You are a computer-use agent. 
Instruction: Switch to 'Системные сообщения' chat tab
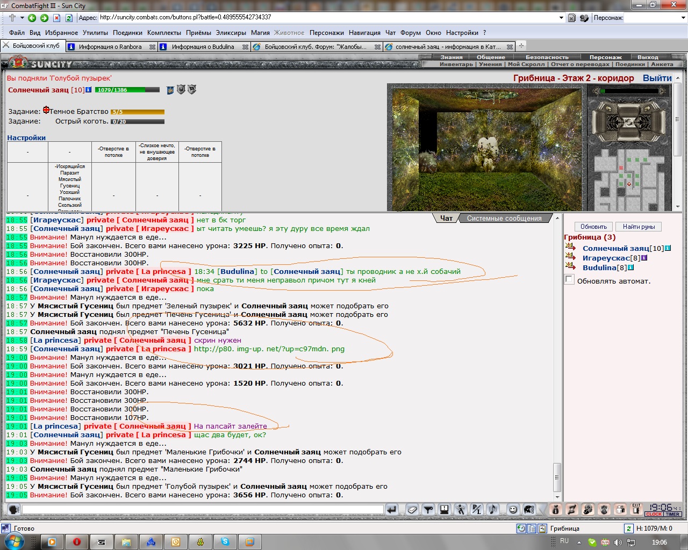coord(504,218)
